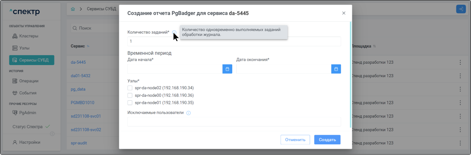Sort table by Сервис column
The image size is (471, 155).
point(88,46)
